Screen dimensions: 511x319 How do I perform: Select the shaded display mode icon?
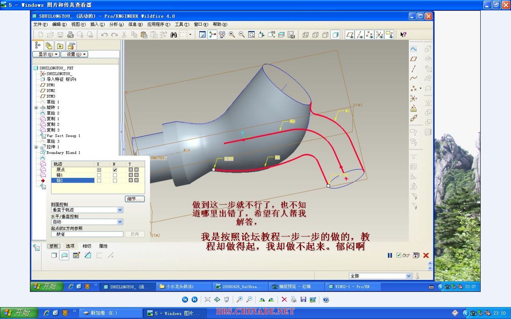pyautogui.click(x=335, y=35)
